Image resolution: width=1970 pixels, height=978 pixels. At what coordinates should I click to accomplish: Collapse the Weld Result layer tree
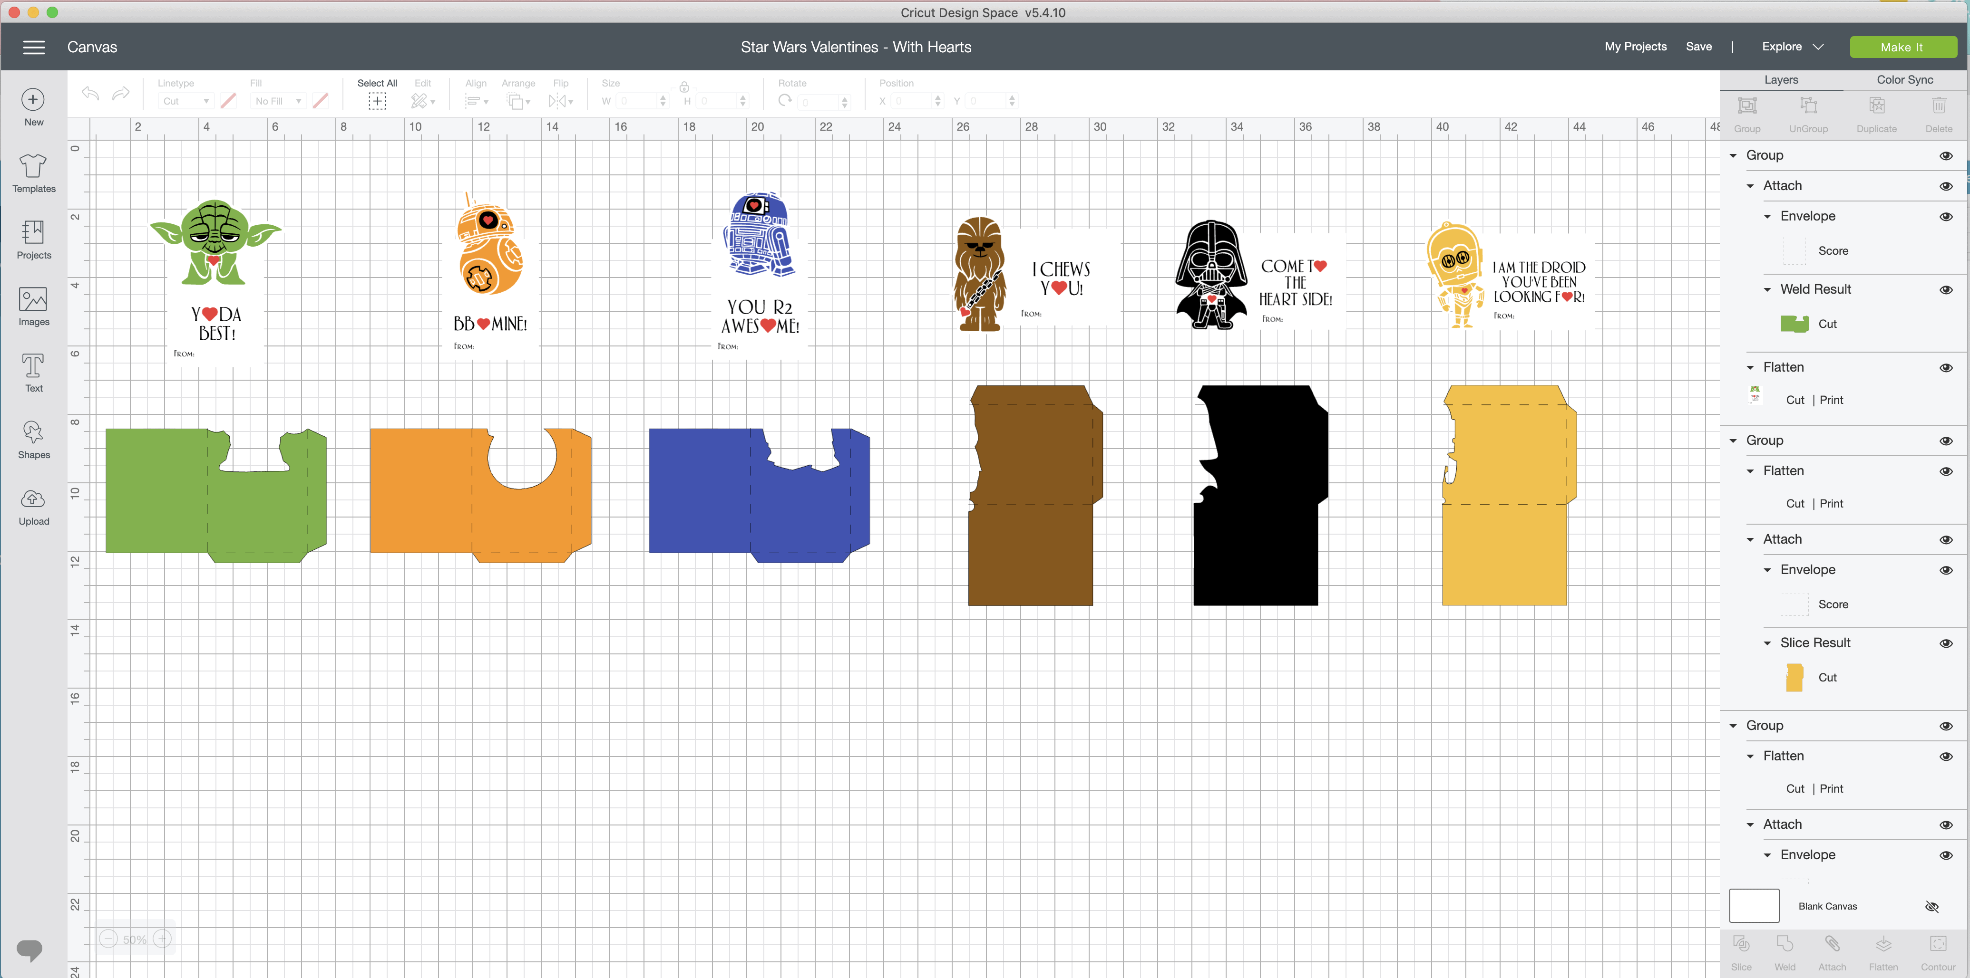[x=1767, y=289]
